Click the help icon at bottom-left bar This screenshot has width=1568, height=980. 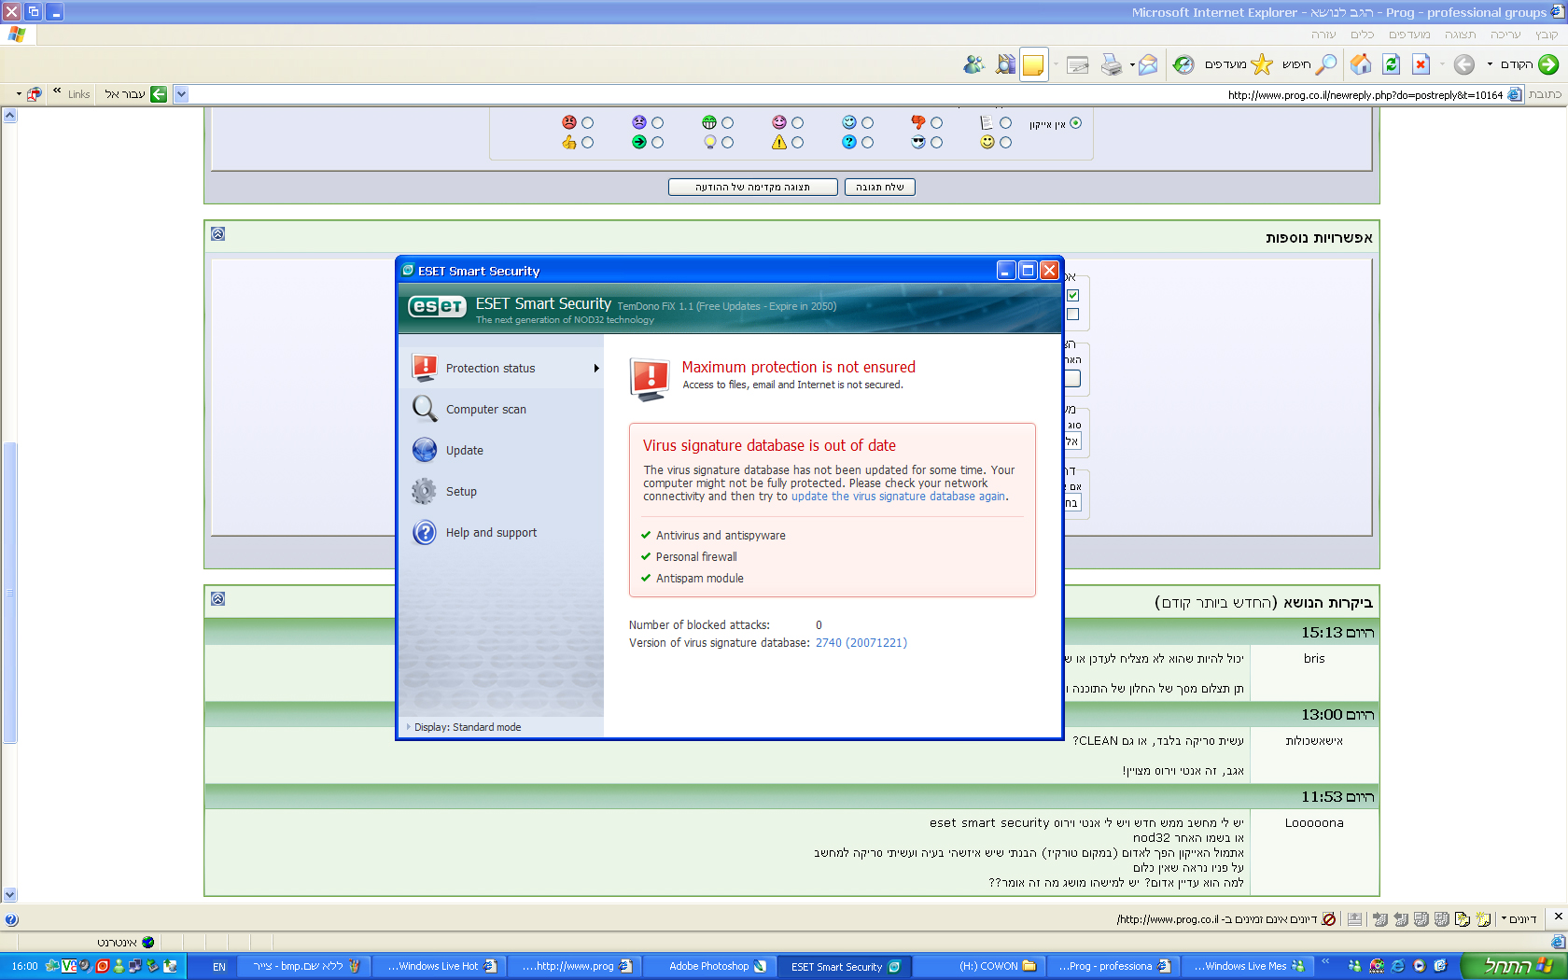[11, 919]
